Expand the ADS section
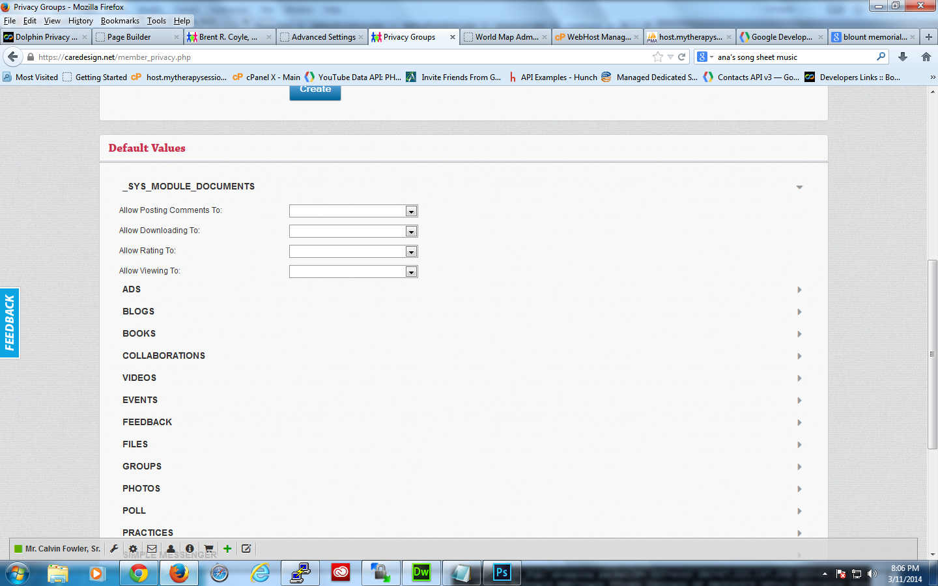Viewport: 938px width, 586px height. (x=799, y=290)
